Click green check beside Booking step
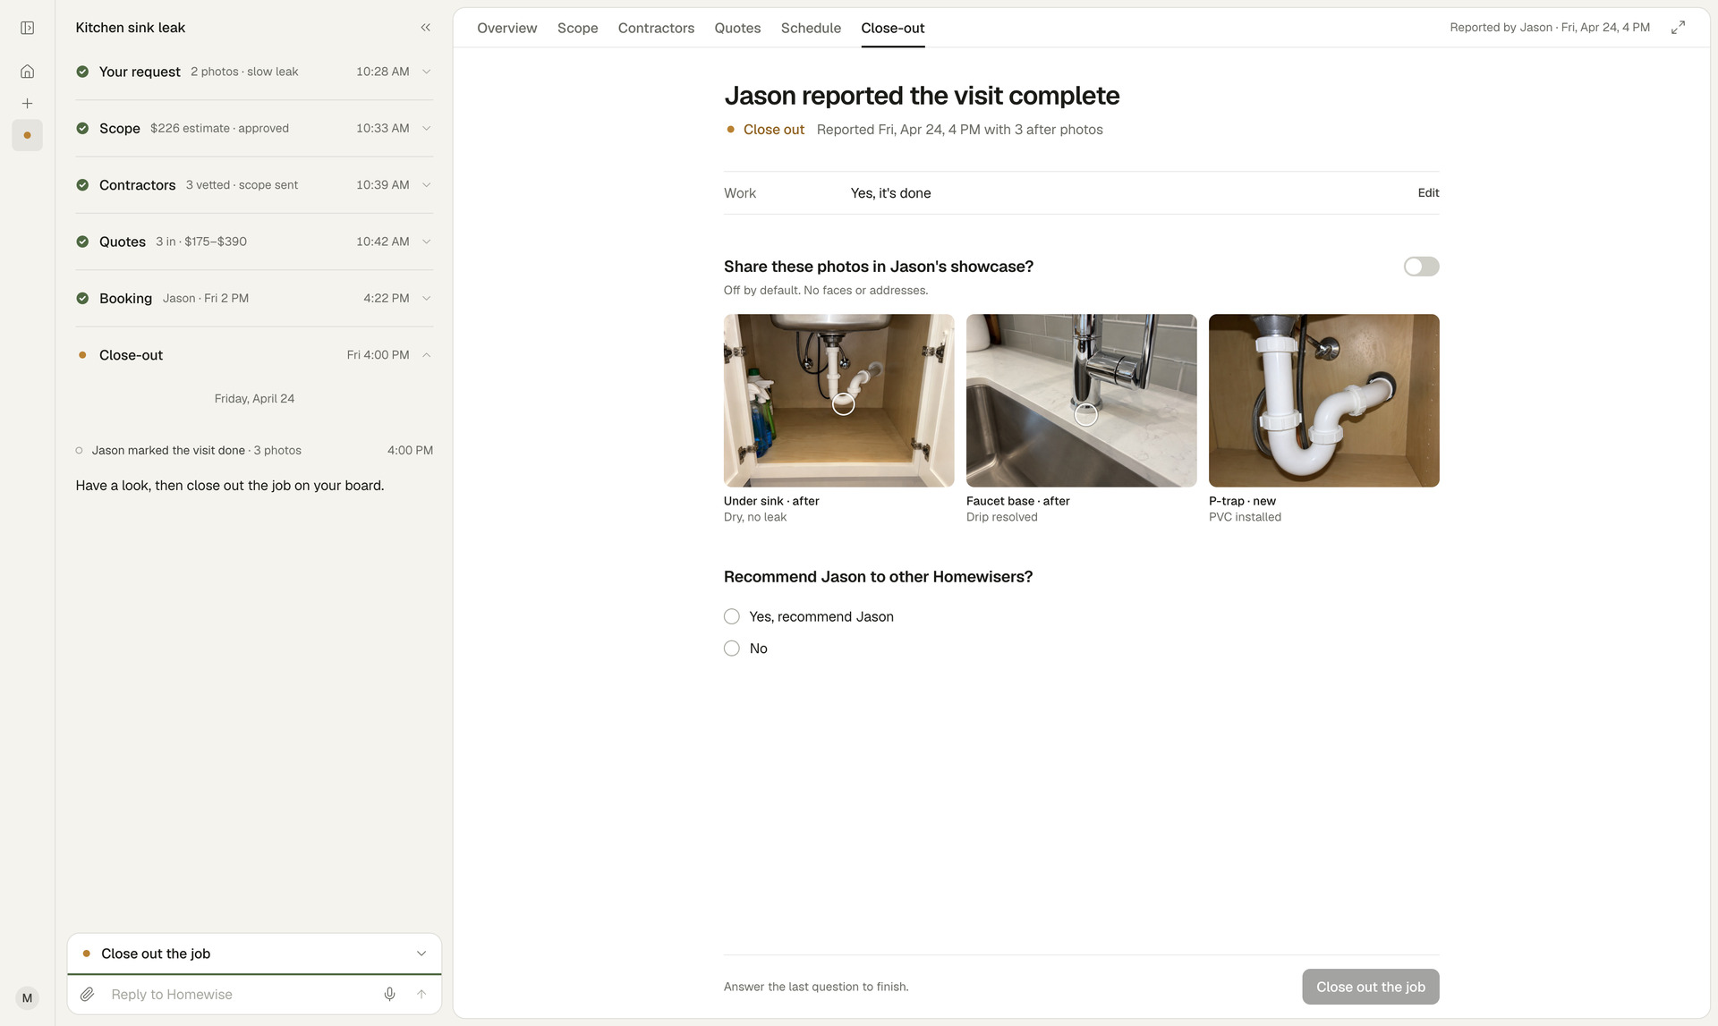1718x1026 pixels. [x=82, y=298]
